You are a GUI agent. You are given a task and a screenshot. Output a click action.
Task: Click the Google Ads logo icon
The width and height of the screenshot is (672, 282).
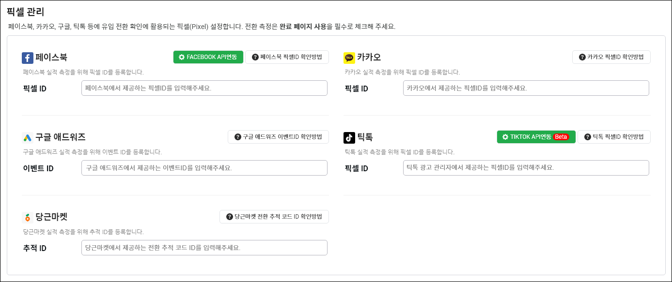click(x=28, y=137)
